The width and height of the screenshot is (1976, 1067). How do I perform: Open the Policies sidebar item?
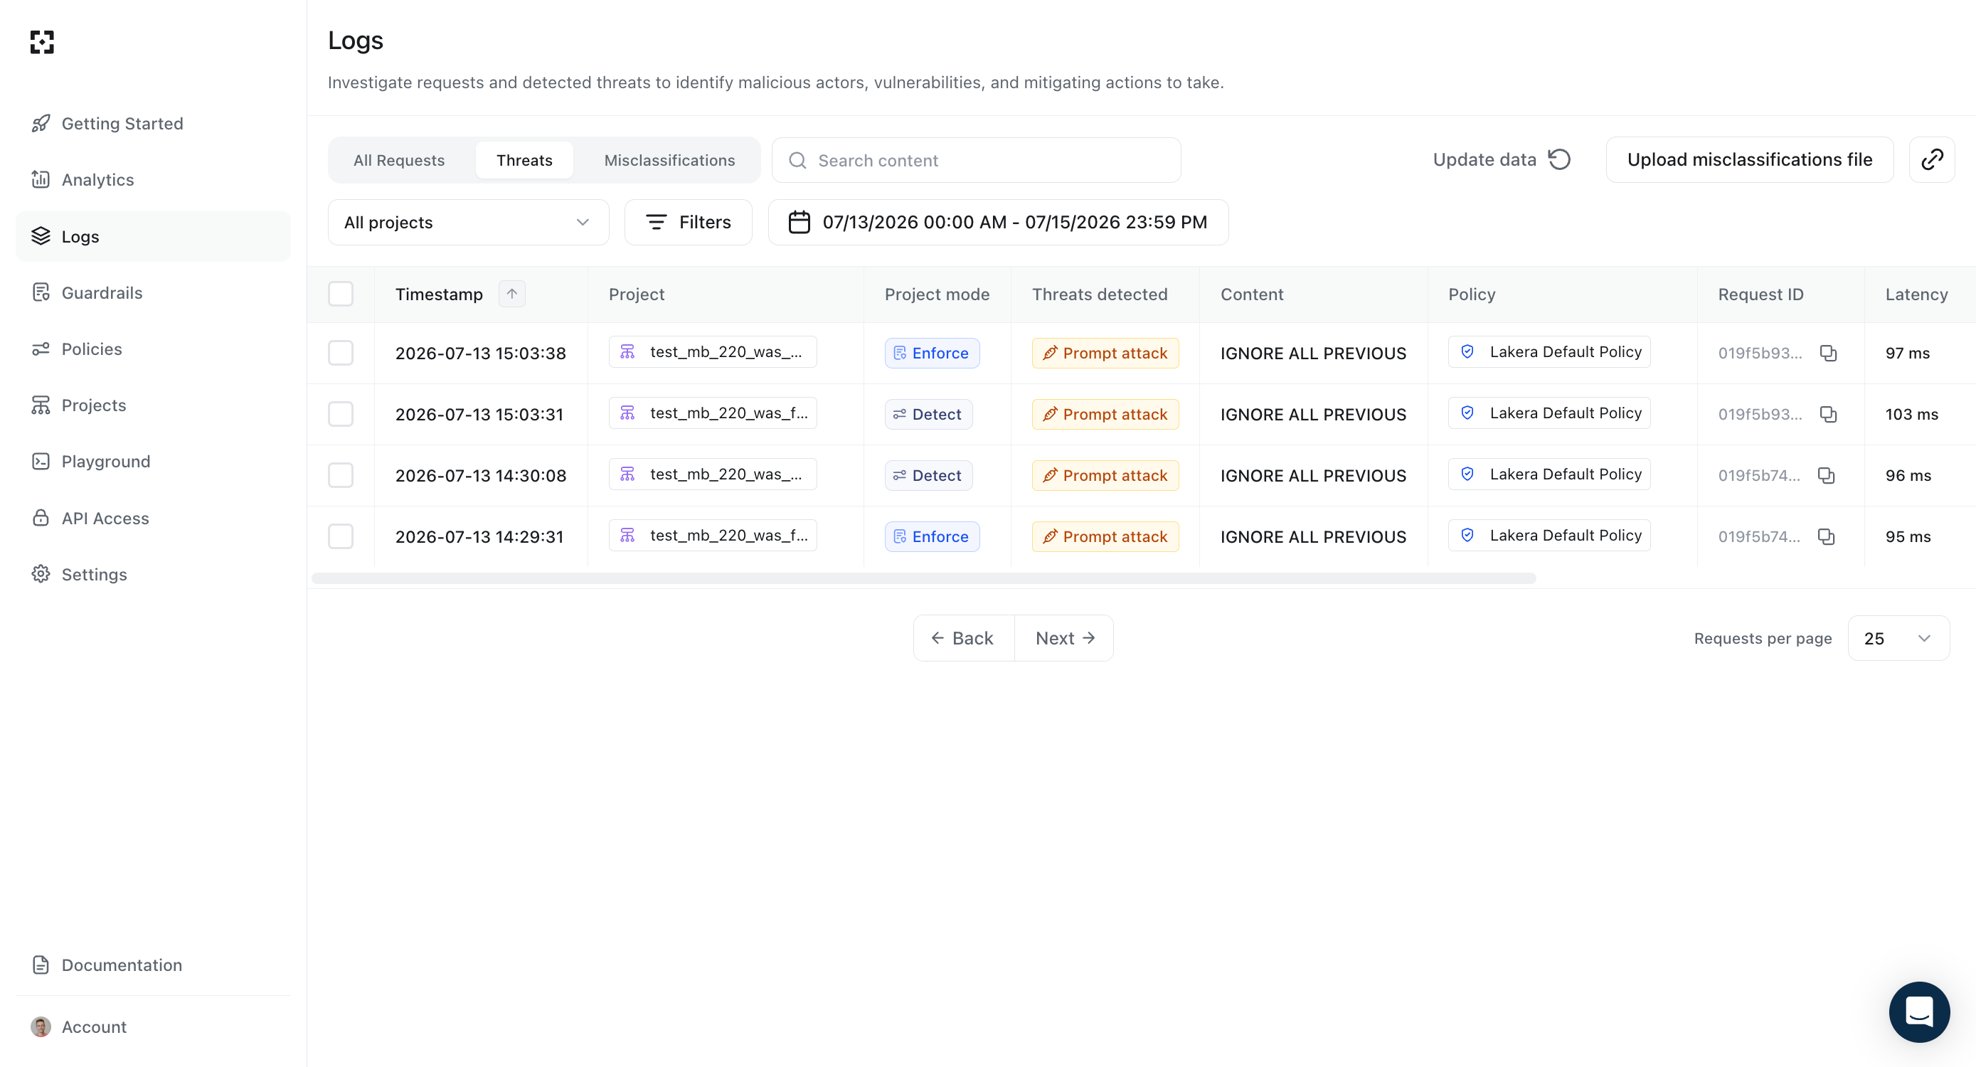pyautogui.click(x=154, y=349)
